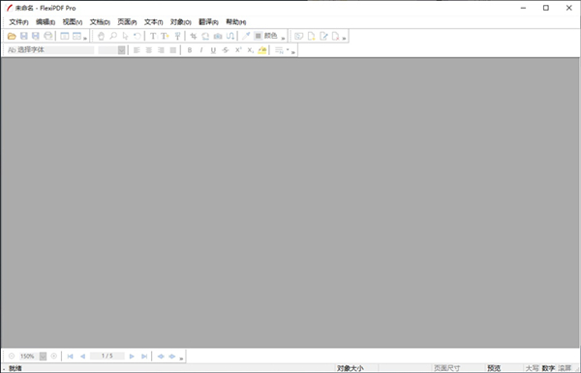Open the font size dropdown arrow
The width and height of the screenshot is (581, 373).
[122, 50]
